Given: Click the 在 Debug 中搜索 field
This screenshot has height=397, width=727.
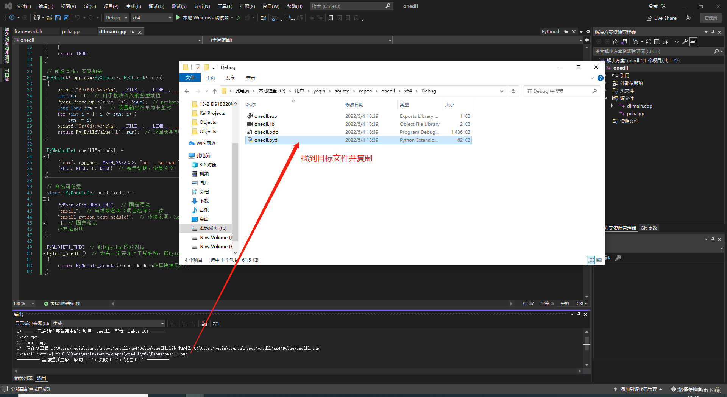Looking at the screenshot, I should pos(562,91).
